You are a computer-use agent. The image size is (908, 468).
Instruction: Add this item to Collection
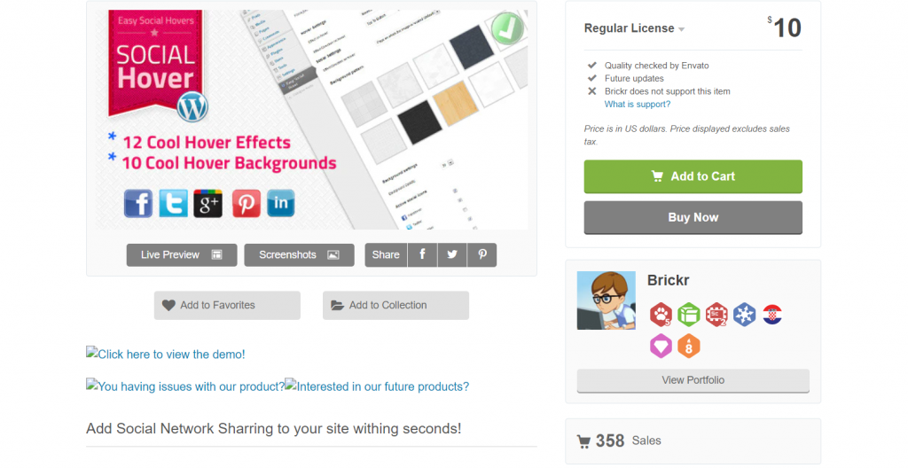(x=395, y=305)
